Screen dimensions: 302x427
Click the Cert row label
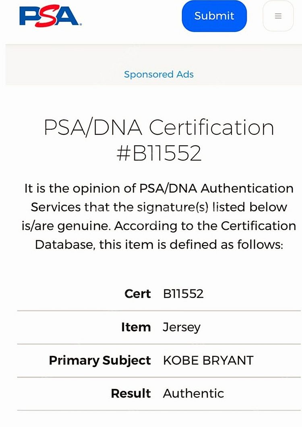[138, 294]
